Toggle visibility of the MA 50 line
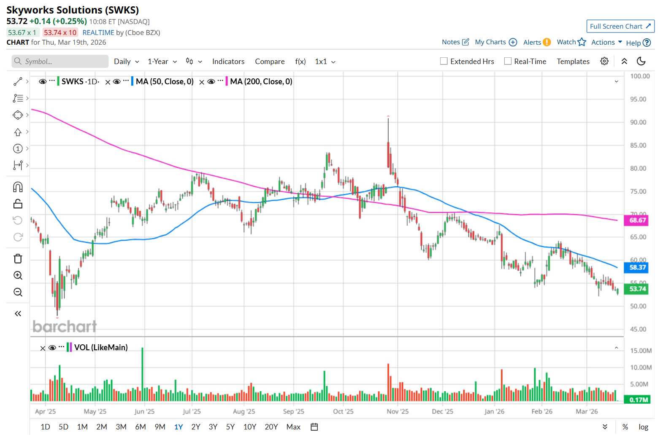This screenshot has height=440, width=671. coord(117,81)
